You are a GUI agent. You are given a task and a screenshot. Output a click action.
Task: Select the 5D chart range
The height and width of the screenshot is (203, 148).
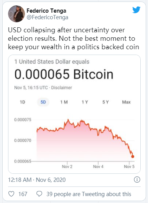(x=43, y=102)
